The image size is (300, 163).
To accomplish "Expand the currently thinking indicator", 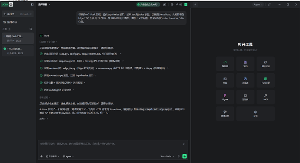I will tap(43, 118).
